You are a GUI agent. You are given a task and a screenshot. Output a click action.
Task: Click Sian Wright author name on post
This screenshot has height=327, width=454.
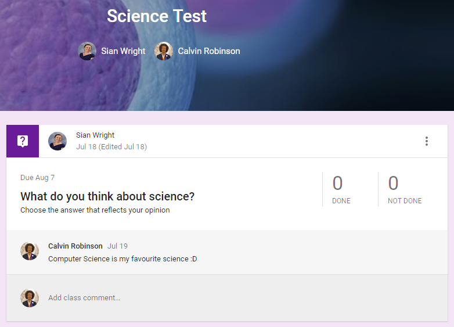coord(95,135)
